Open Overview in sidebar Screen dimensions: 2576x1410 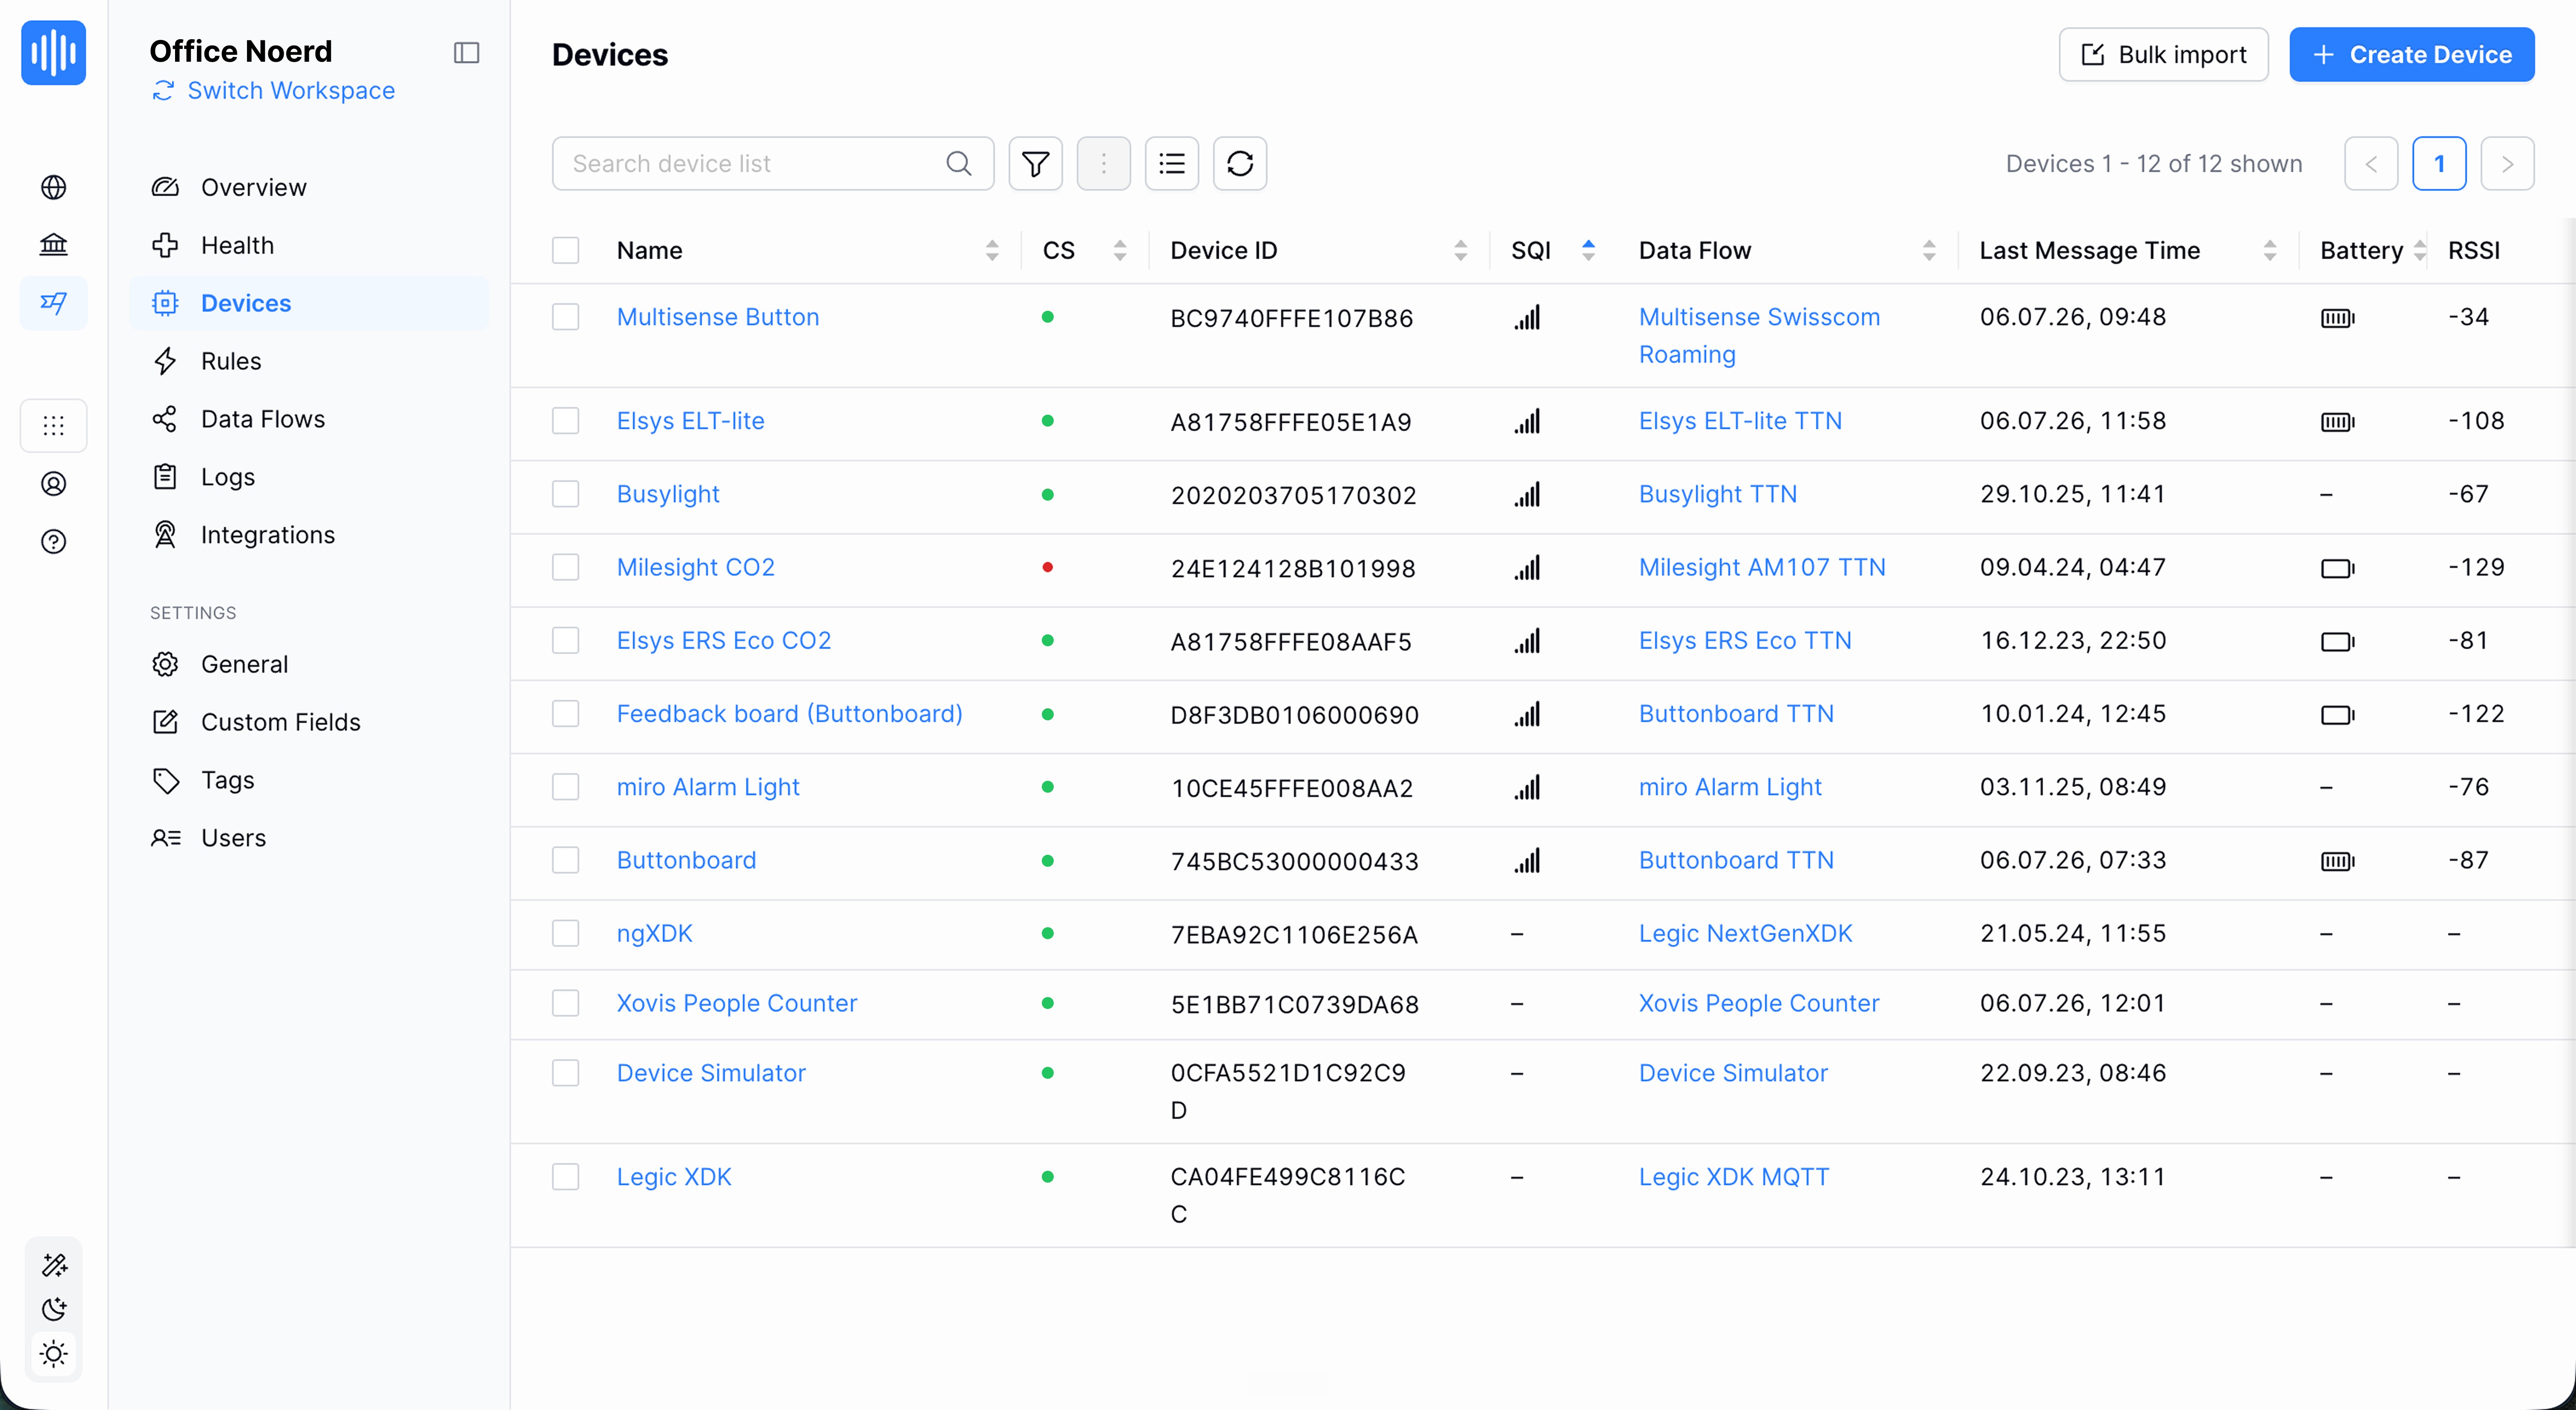pyautogui.click(x=308, y=187)
